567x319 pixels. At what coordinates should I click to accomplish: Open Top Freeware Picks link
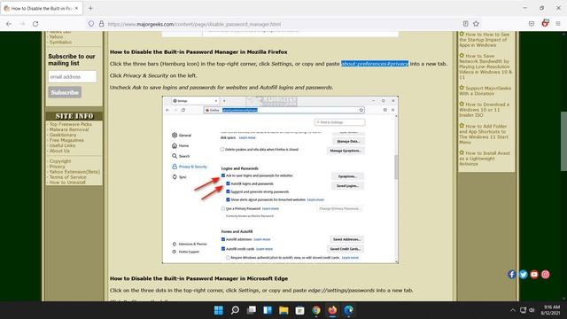coord(71,124)
